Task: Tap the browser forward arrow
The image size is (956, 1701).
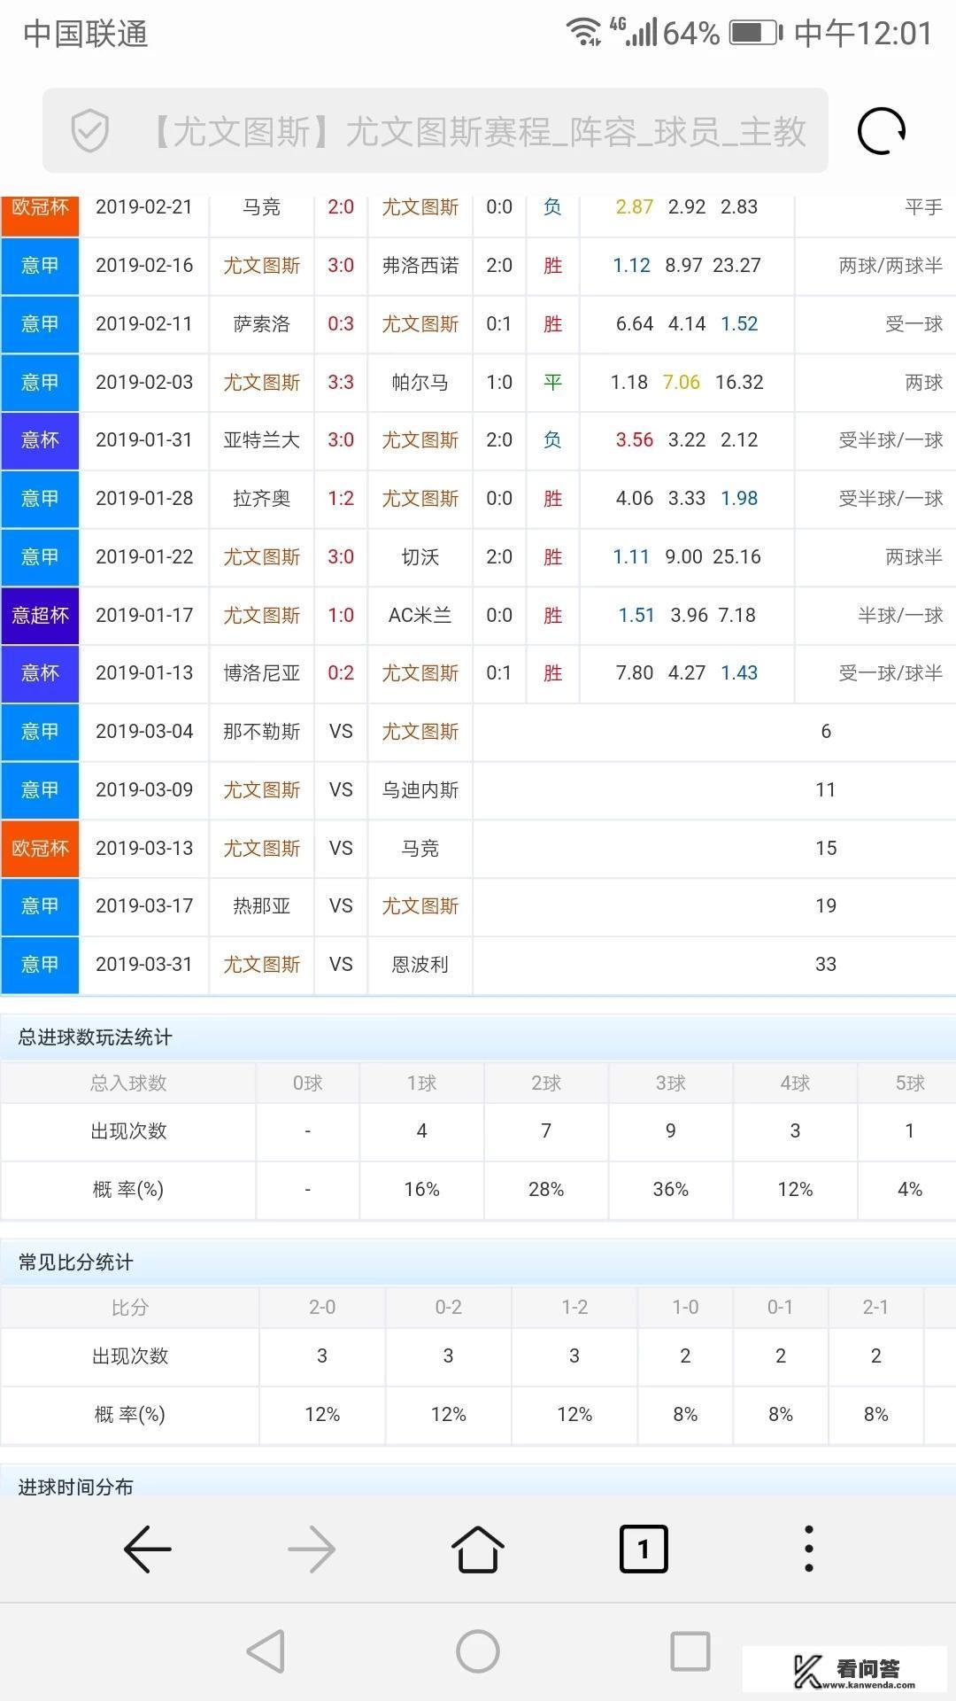Action: [312, 1550]
